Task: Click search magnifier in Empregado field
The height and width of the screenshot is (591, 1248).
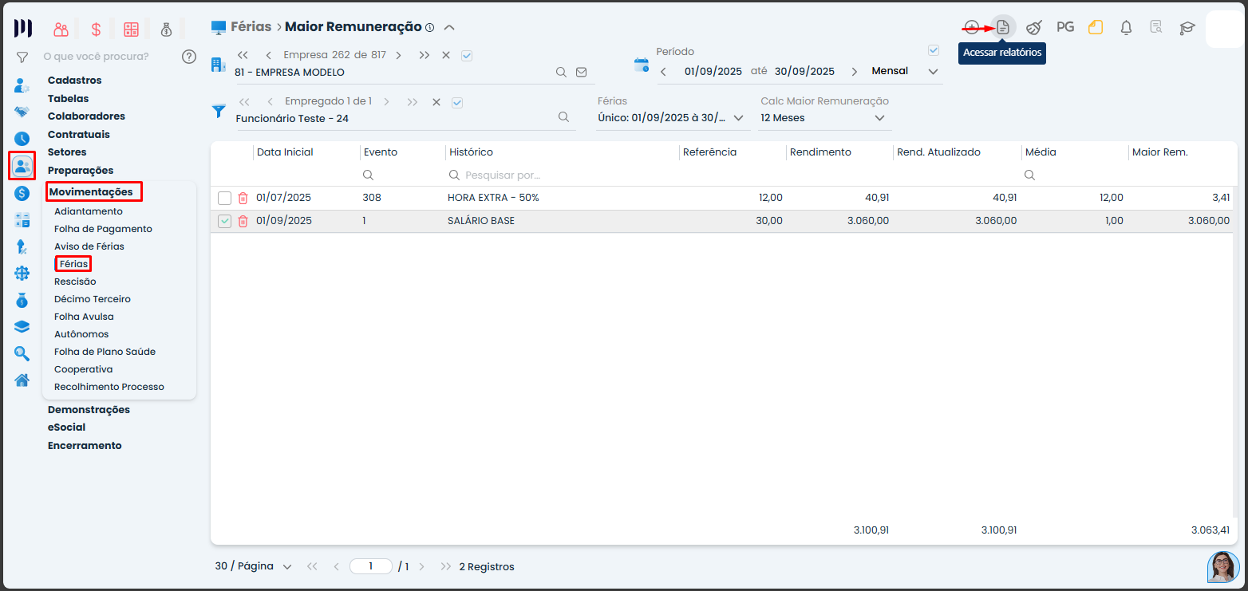Action: (x=563, y=117)
